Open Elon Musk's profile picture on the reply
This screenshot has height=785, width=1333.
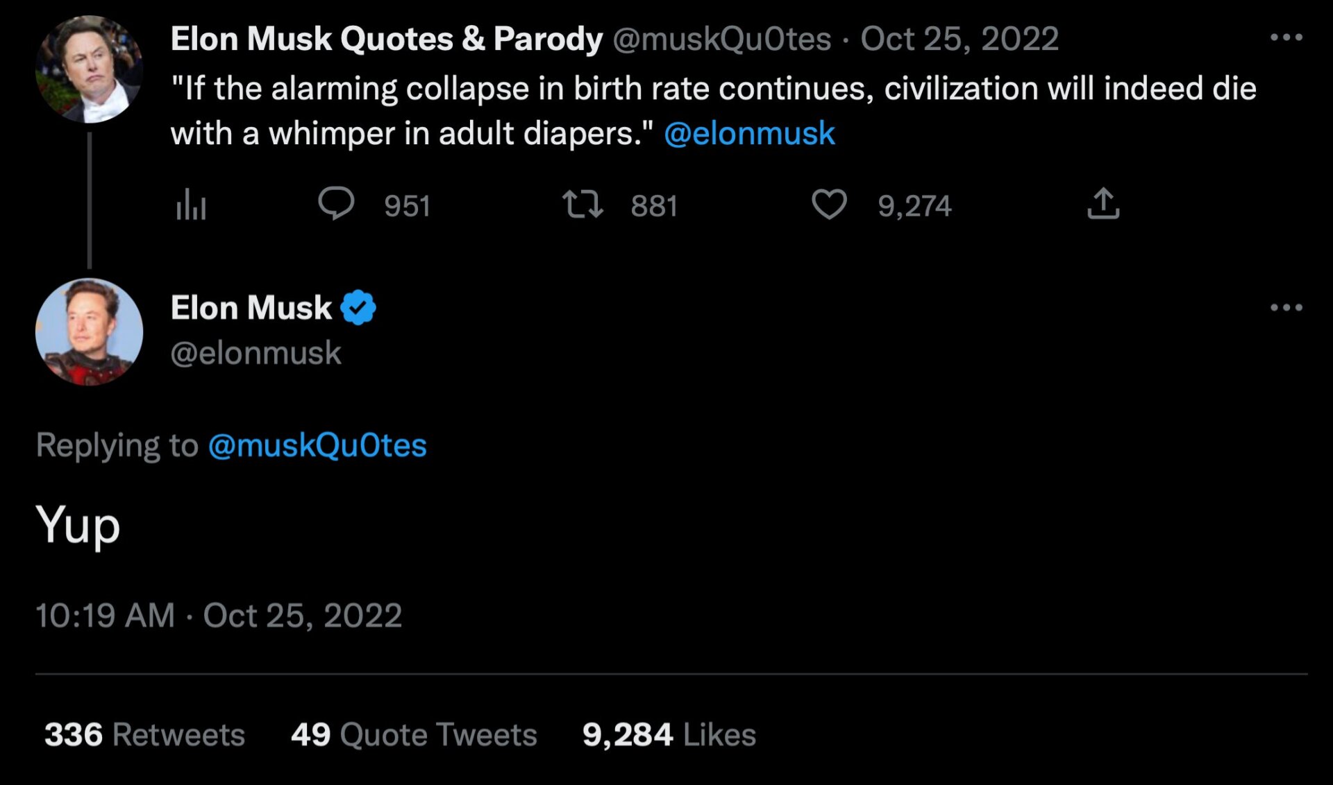[89, 331]
